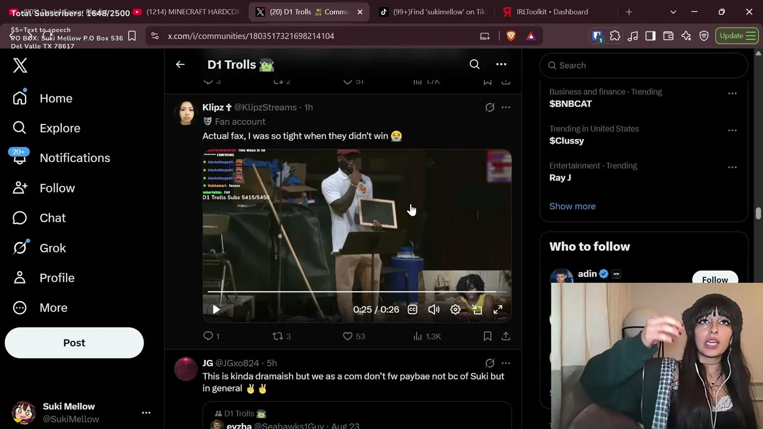Open Suki Mellow account options menu
This screenshot has height=429, width=763.
point(146,412)
